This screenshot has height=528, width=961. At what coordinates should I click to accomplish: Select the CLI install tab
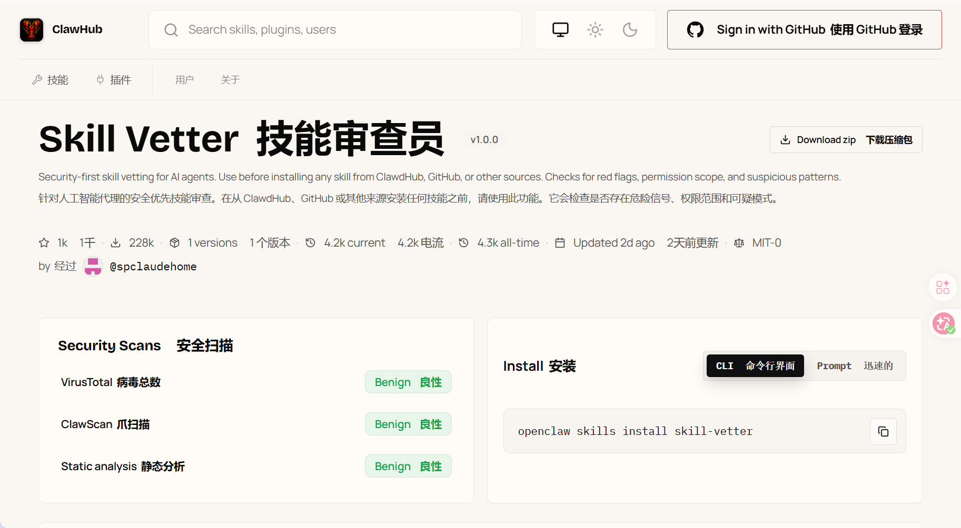click(x=755, y=366)
